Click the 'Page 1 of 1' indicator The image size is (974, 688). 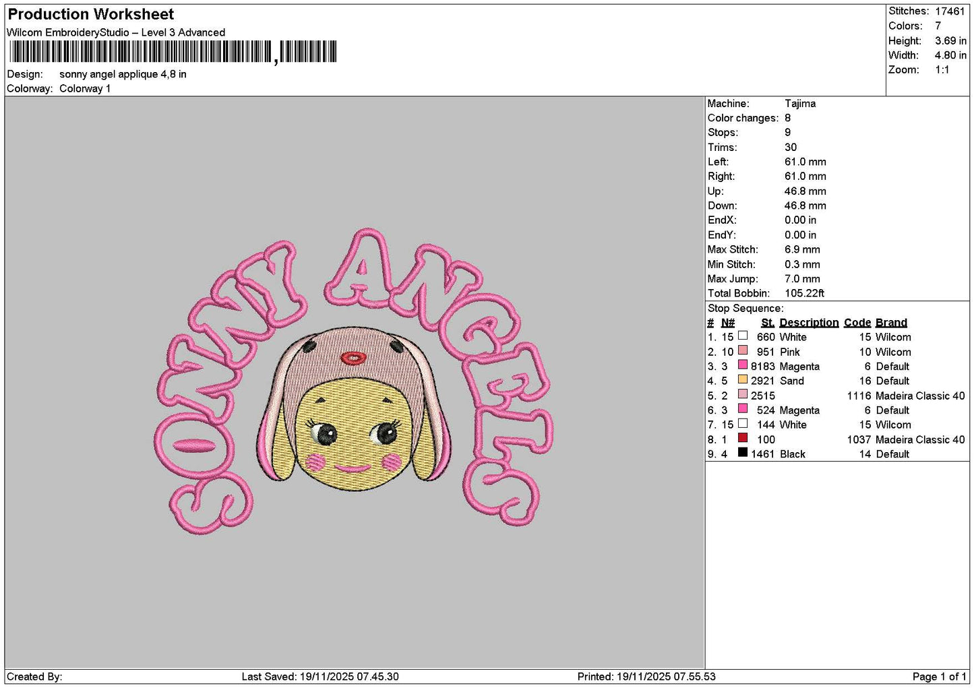click(939, 677)
